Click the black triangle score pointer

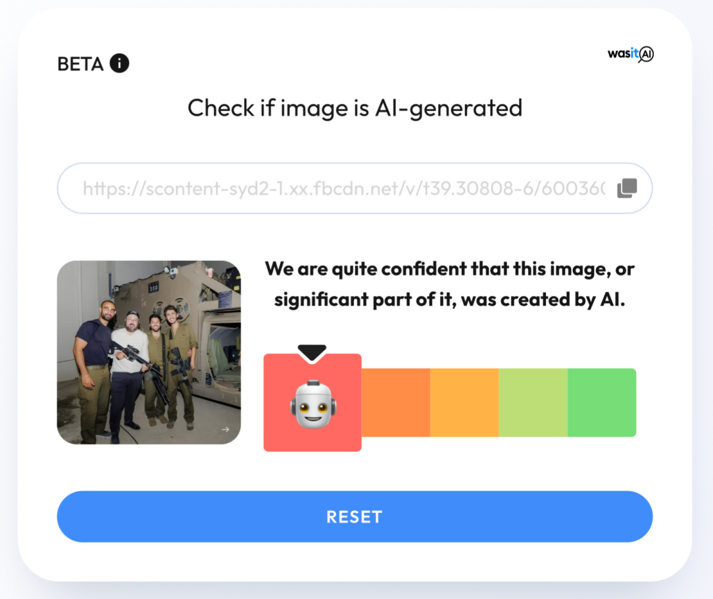pos(312,353)
